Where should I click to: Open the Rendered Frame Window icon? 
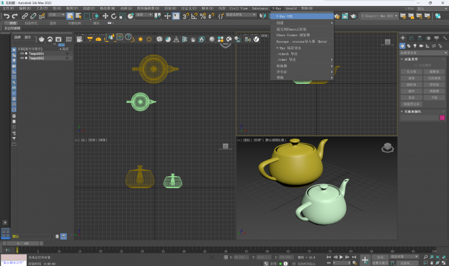[x=345, y=16]
